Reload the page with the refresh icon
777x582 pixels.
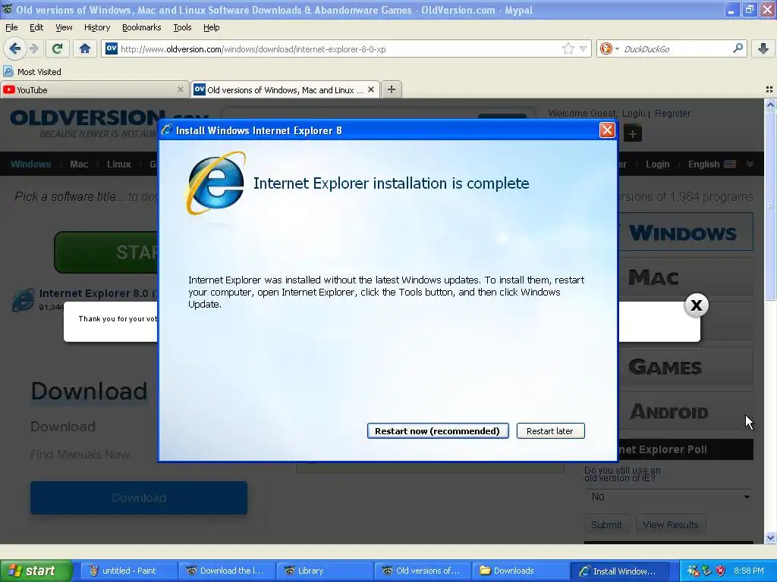pos(57,48)
